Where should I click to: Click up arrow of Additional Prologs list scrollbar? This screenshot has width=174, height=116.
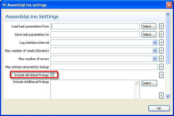[137, 83]
